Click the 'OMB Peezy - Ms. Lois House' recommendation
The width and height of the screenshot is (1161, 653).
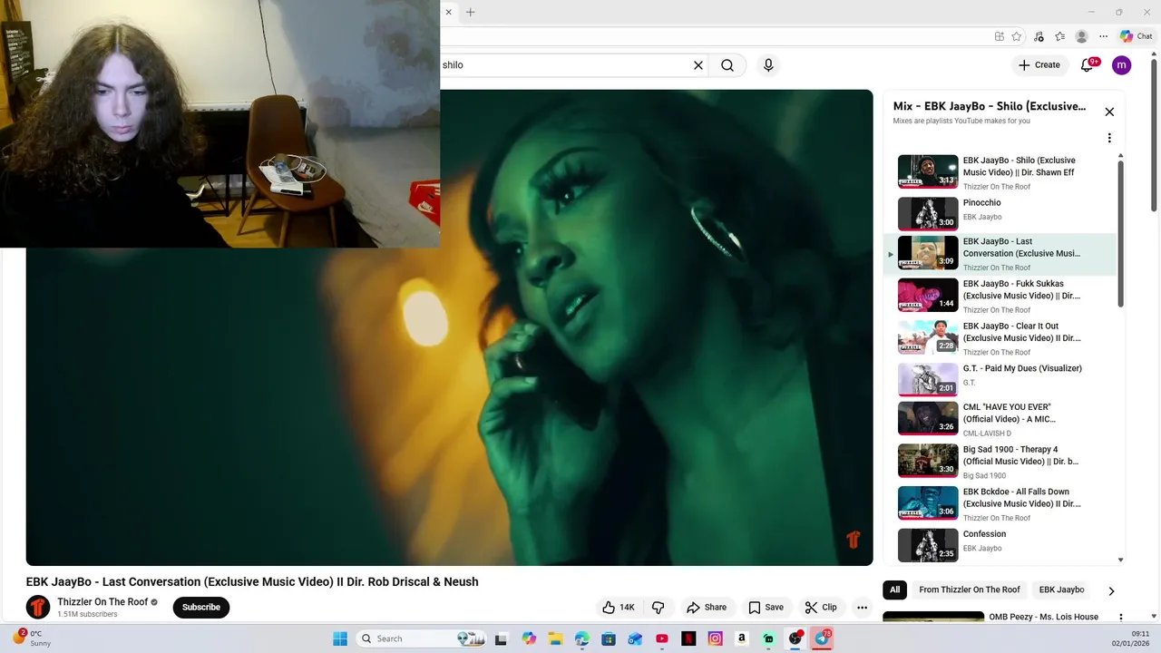pos(1043,617)
